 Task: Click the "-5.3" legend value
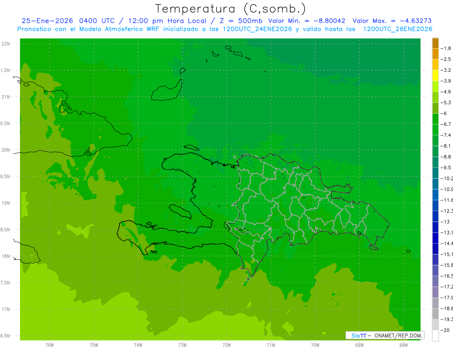(446, 102)
